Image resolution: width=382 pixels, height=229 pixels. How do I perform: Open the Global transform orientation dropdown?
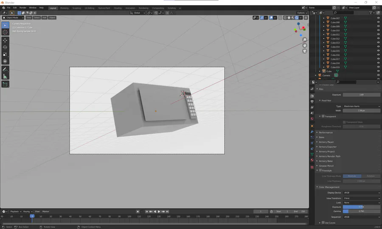pos(138,13)
